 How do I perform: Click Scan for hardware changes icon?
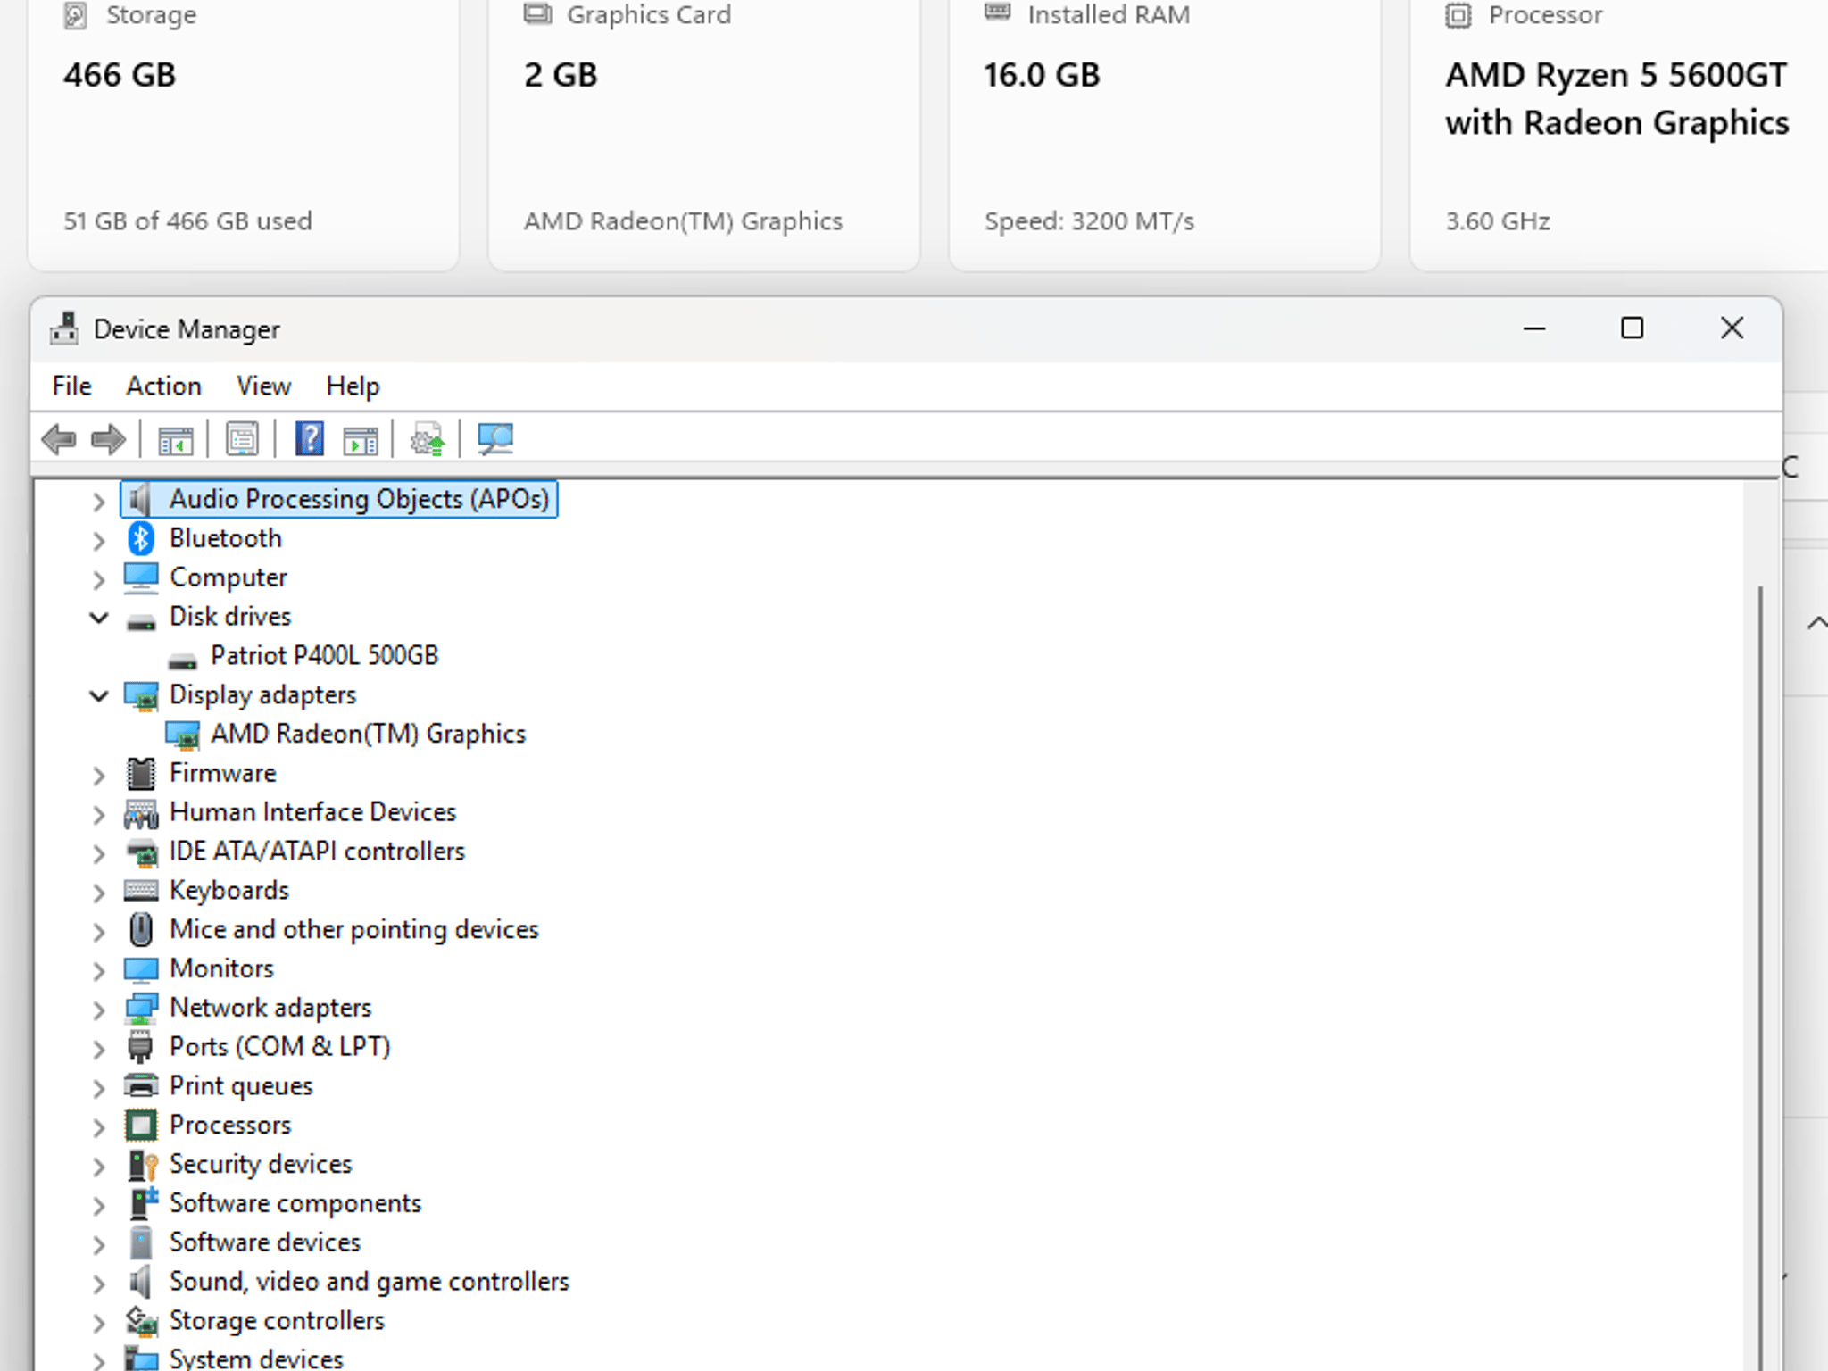tap(494, 439)
